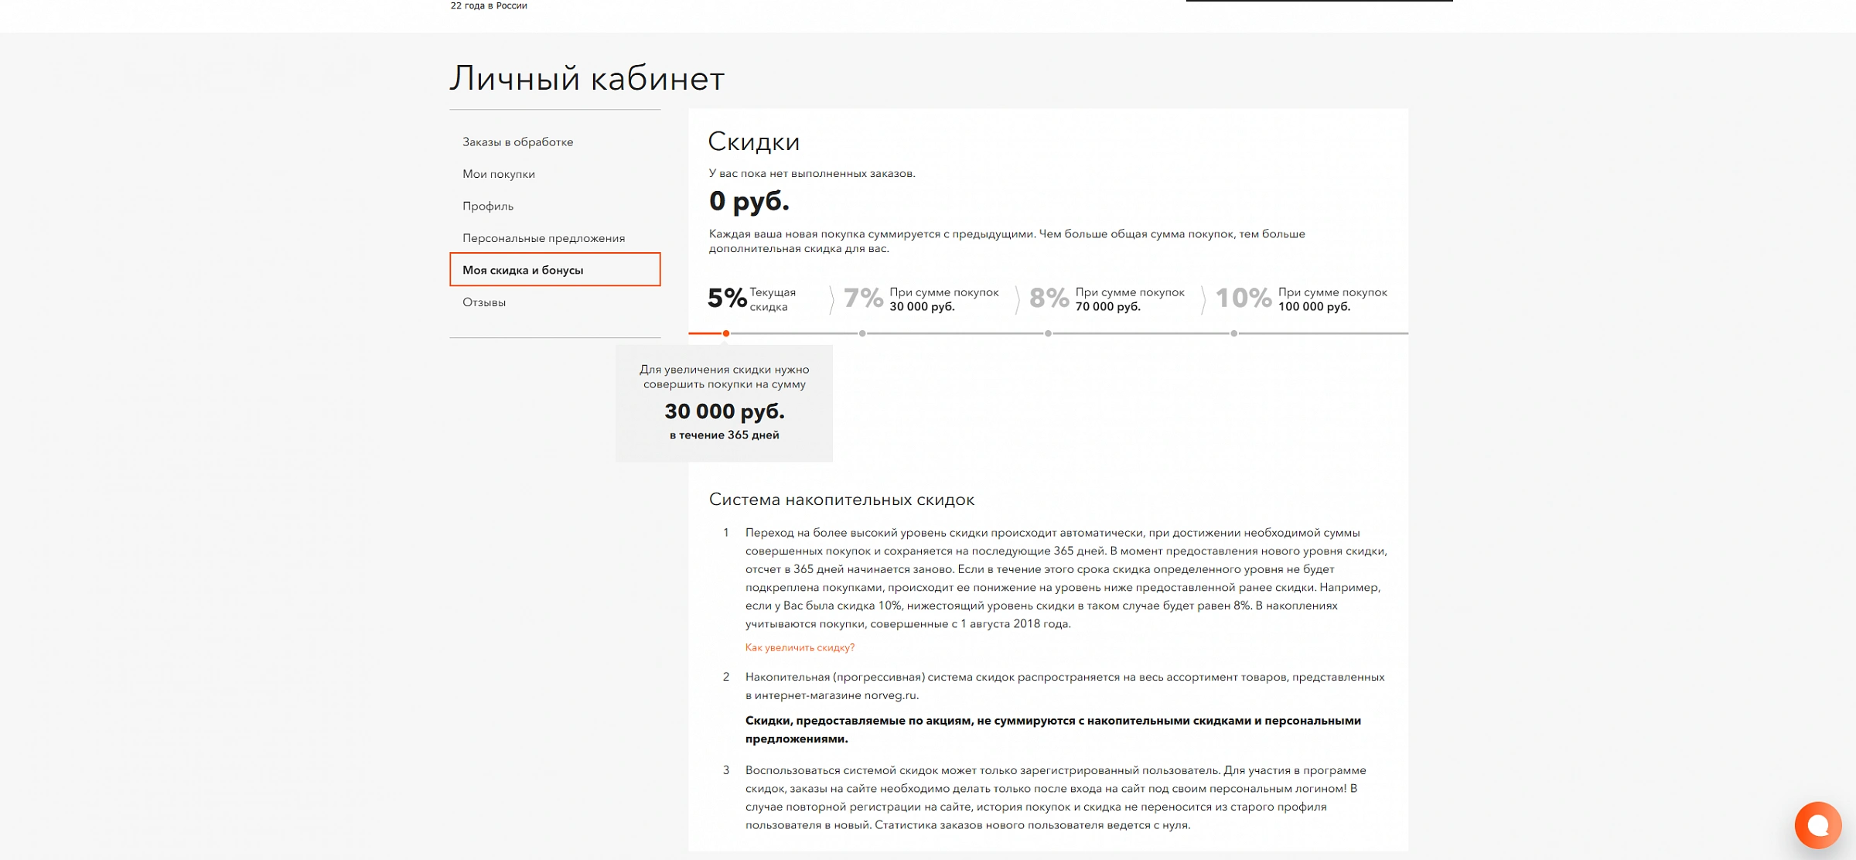Click bold 'Скидки, предоставляемые по акциям' paragraph
The height and width of the screenshot is (860, 1856).
(1053, 729)
